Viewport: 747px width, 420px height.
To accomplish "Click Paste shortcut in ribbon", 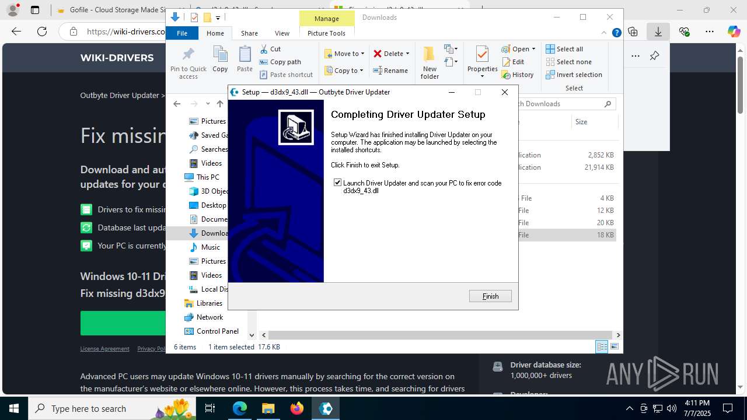I will click(287, 75).
